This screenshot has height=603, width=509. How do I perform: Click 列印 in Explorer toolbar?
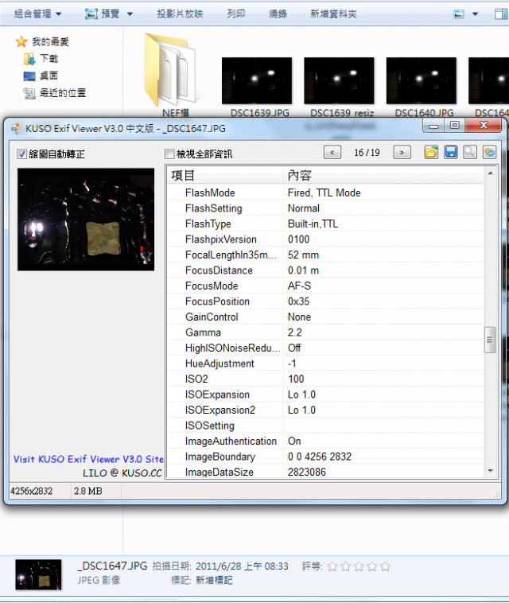[x=235, y=14]
